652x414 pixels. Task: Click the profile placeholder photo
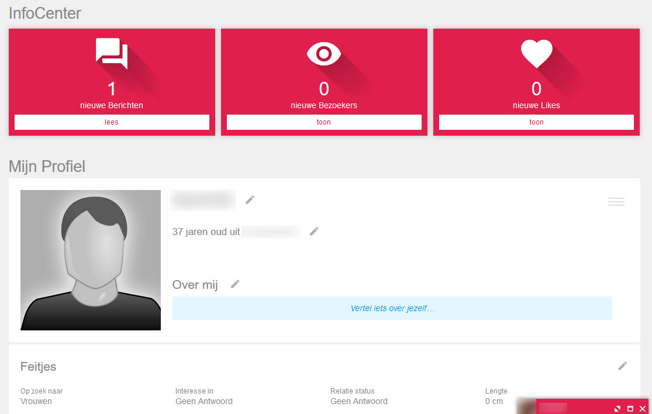[90, 260]
